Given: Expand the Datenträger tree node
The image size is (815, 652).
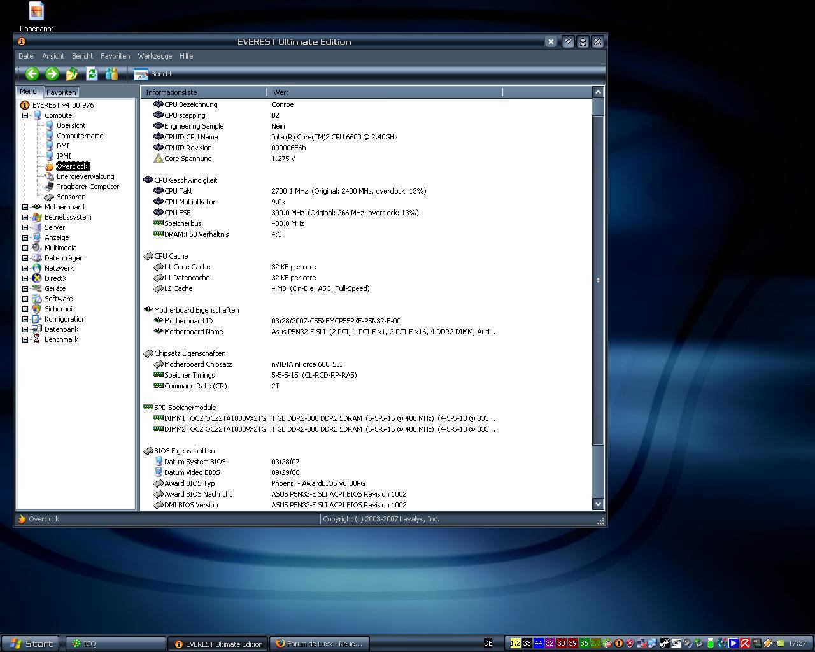Looking at the screenshot, I should [x=25, y=258].
